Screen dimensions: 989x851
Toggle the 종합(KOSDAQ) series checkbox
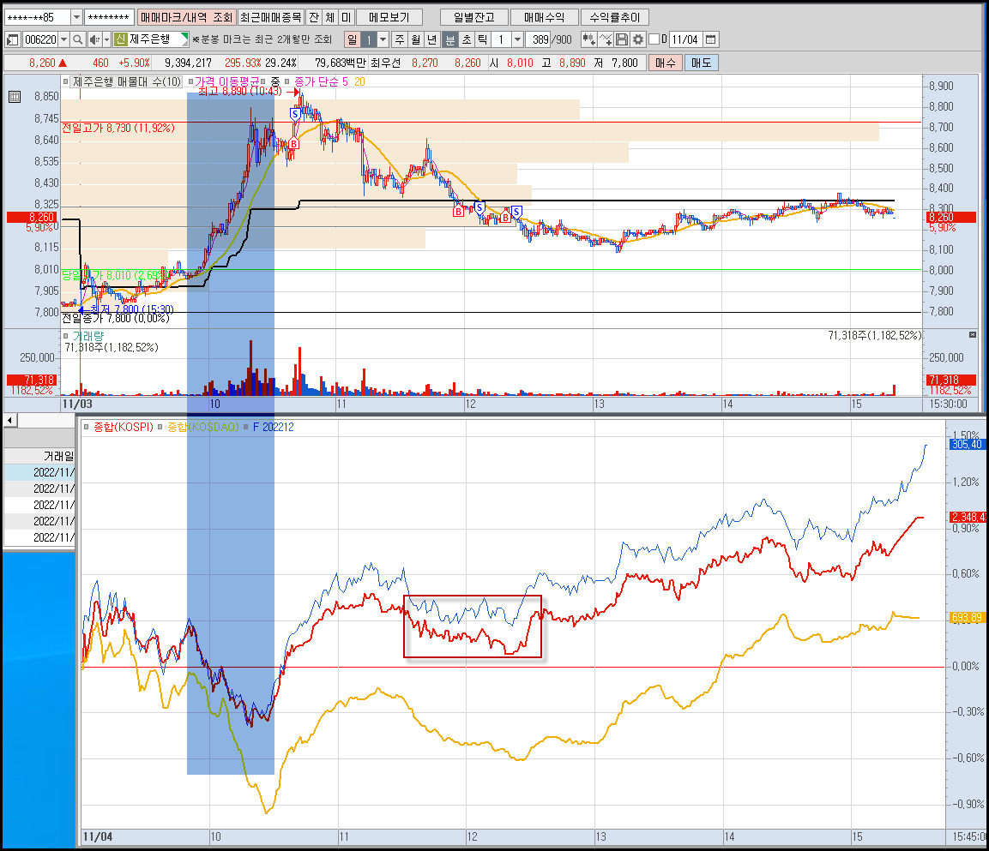(160, 427)
